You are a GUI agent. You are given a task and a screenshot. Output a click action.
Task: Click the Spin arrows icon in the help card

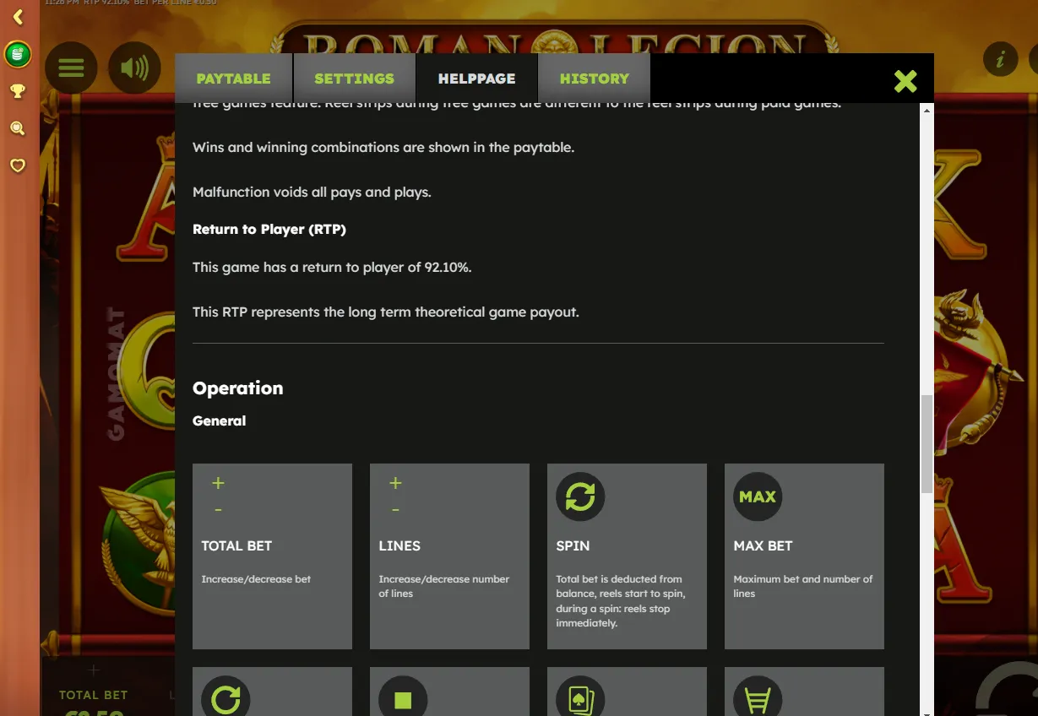click(x=580, y=496)
